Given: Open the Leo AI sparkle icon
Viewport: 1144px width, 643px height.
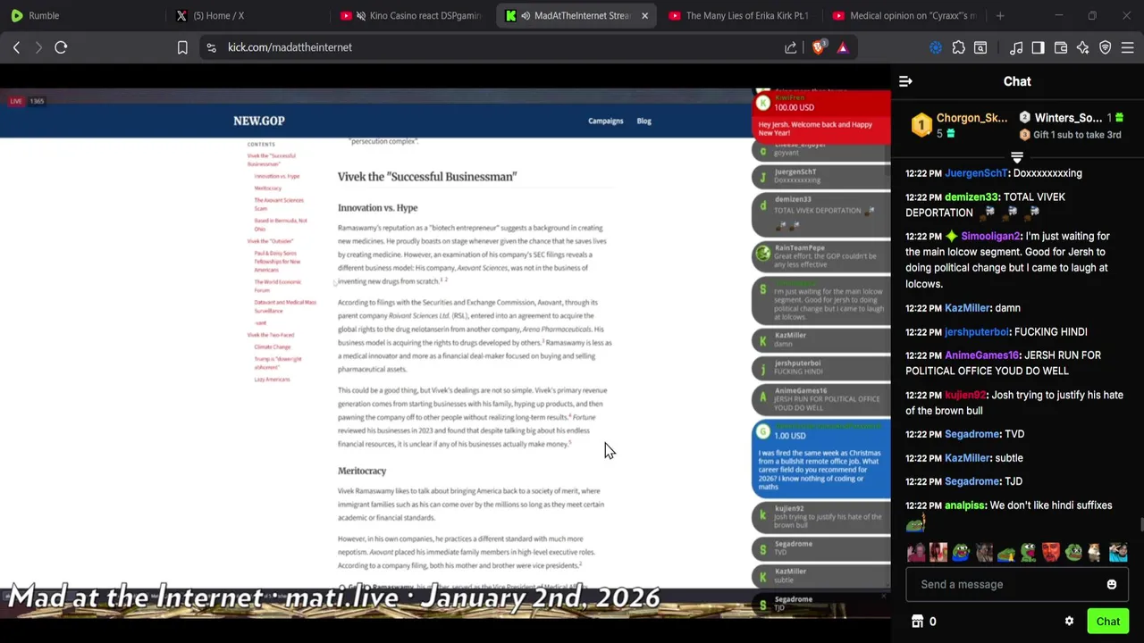Looking at the screenshot, I should (1082, 47).
